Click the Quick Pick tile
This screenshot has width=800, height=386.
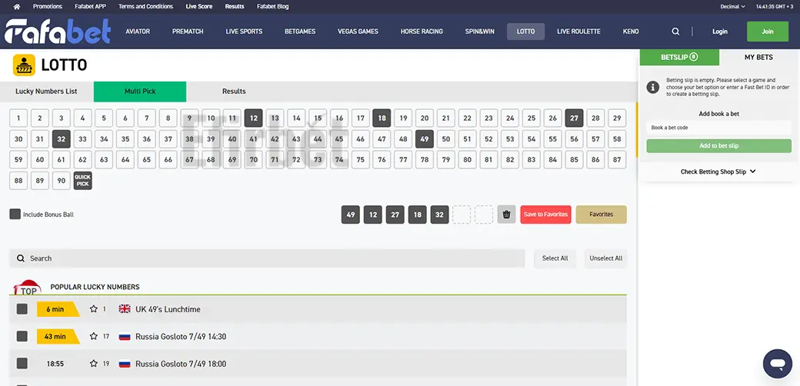click(x=82, y=181)
